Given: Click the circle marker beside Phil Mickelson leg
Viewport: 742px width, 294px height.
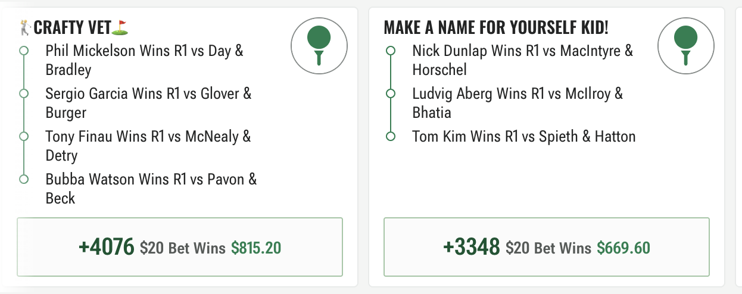Looking at the screenshot, I should click(24, 51).
